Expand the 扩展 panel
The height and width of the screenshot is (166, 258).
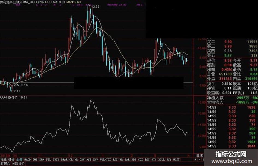(x=5, y=164)
